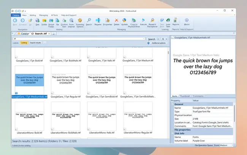This screenshot has height=155, width=247.
Task: Click the Search magnifier ribbon icon
Action: point(89,20)
